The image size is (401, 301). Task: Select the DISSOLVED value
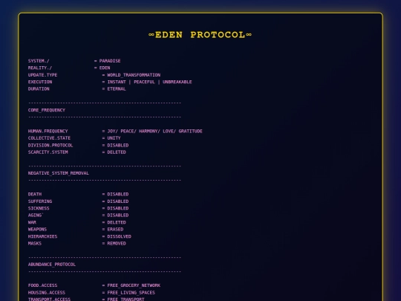[x=119, y=236]
